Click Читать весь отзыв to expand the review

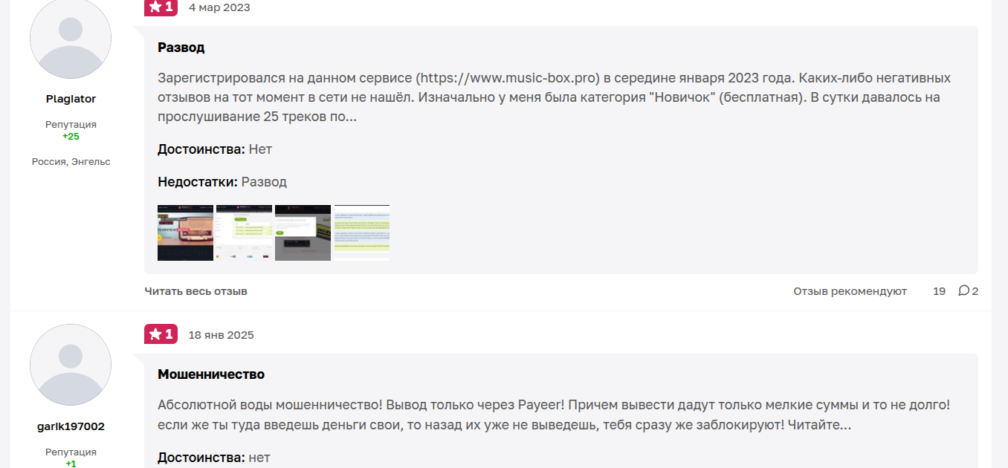(196, 291)
